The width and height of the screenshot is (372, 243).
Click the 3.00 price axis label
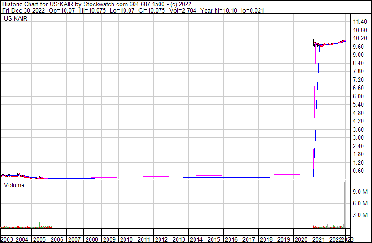(x=358, y=138)
